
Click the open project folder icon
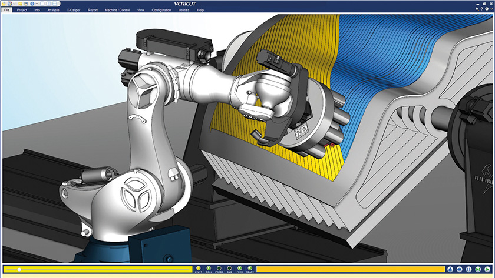tap(4, 4)
